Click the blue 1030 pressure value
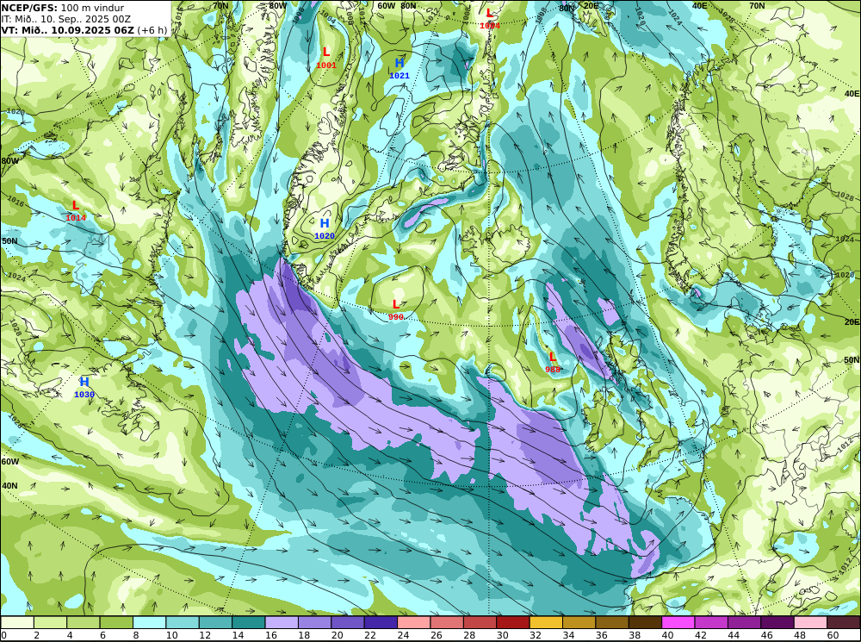861x642 pixels. [84, 395]
